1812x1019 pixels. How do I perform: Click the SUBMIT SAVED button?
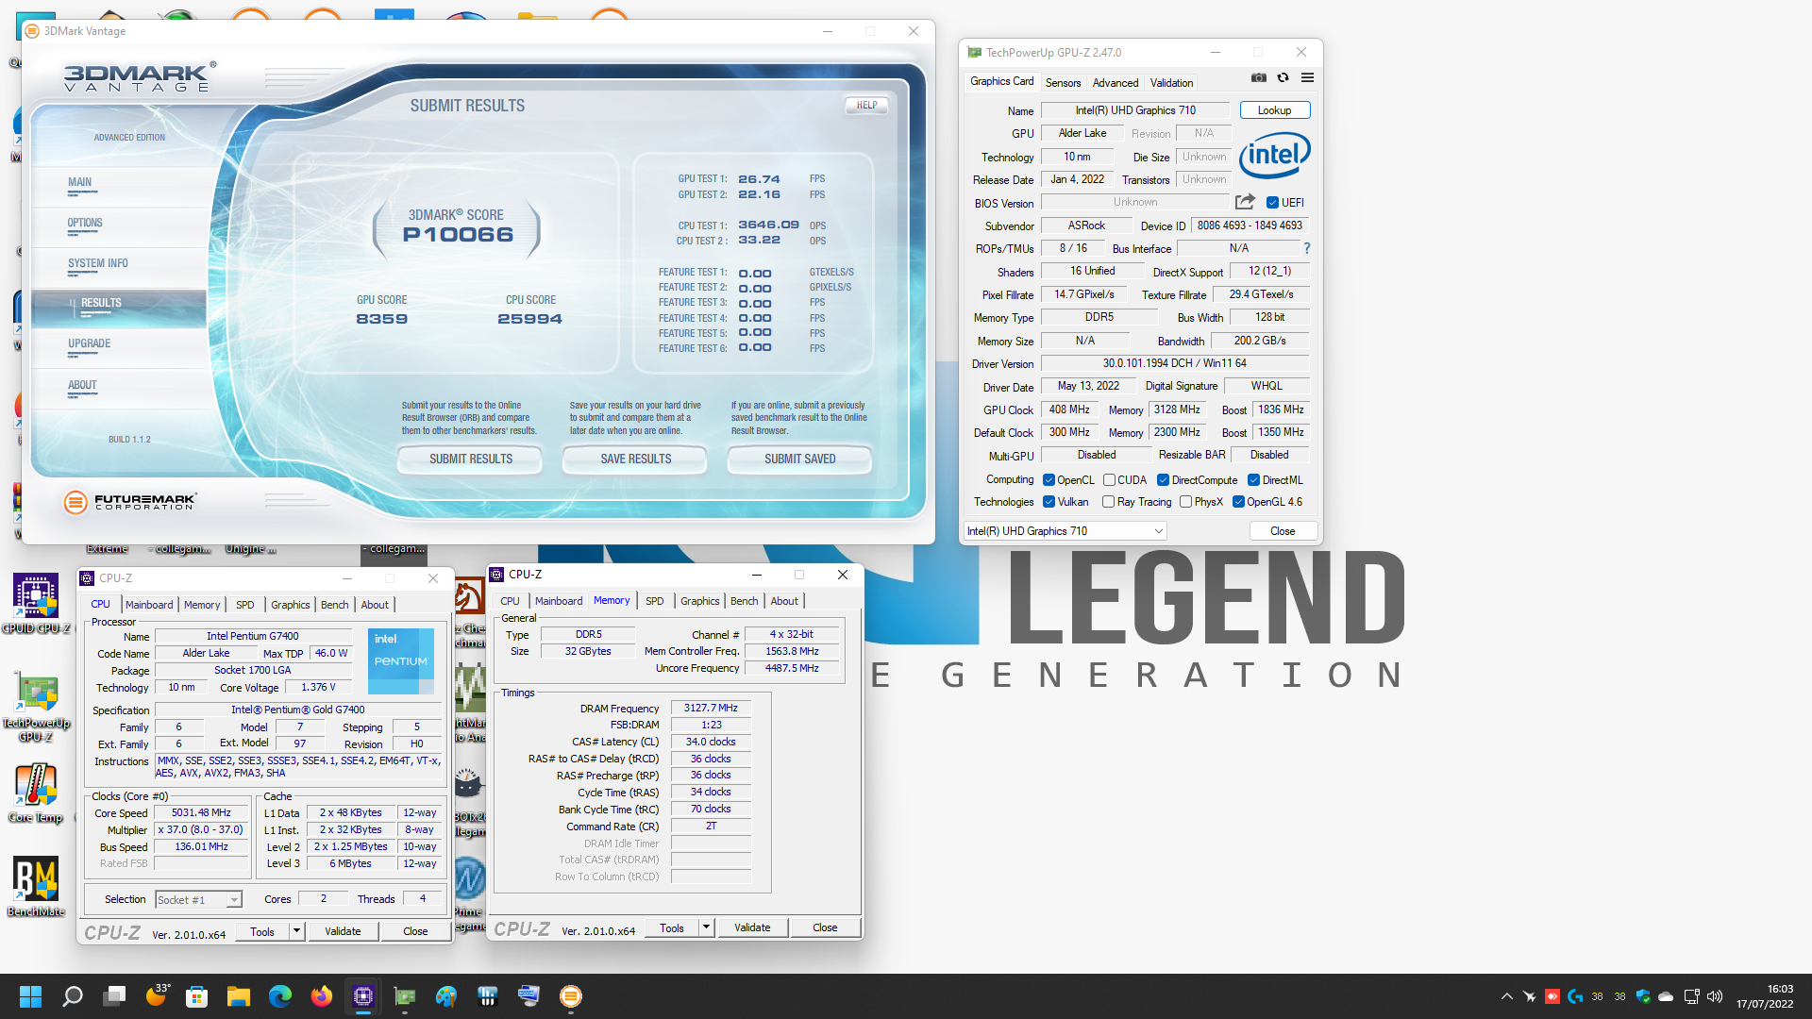tap(799, 459)
